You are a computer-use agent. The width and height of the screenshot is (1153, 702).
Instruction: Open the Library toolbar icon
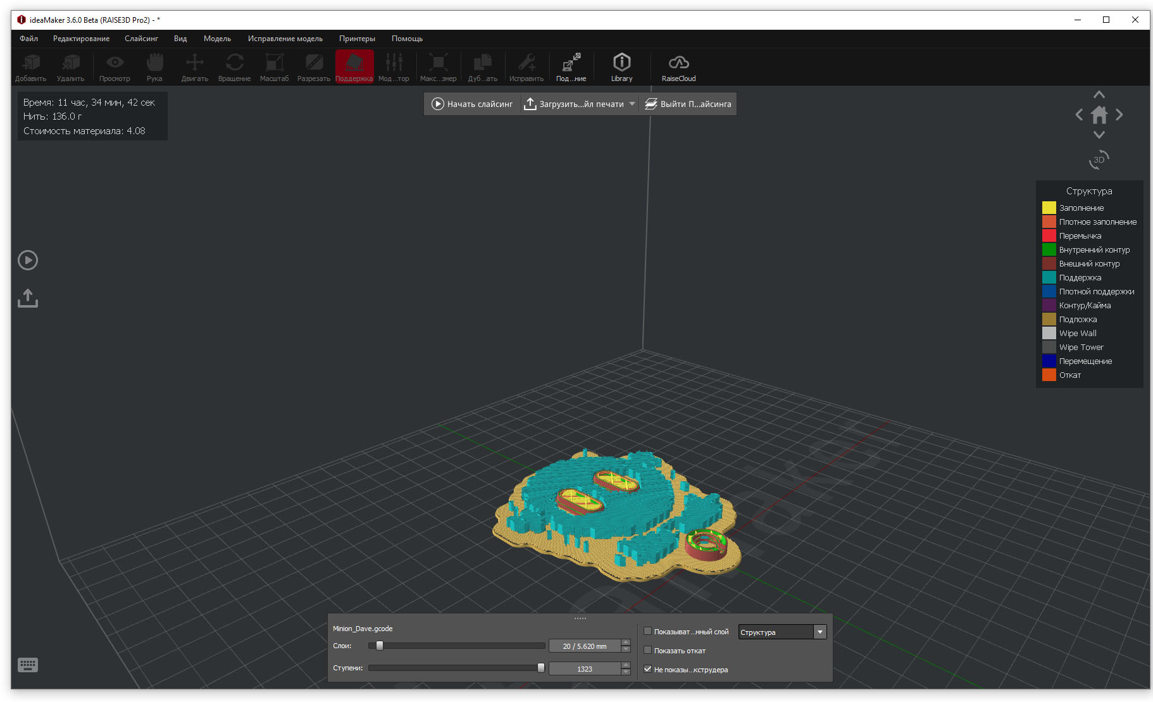pos(621,67)
